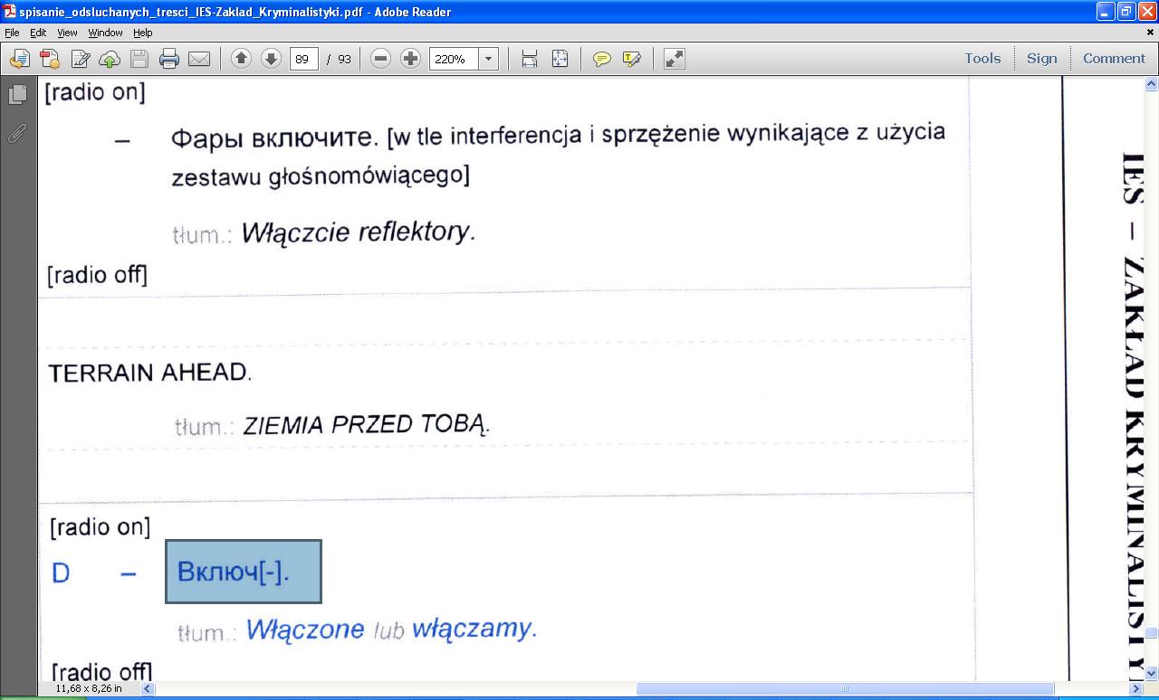Click the Upload to cloud icon
Screen dimensions: 1159x700
[110, 59]
